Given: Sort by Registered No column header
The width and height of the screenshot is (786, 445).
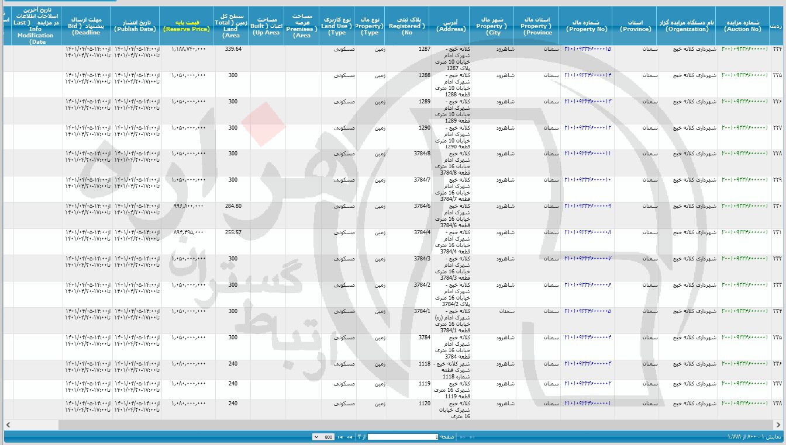Looking at the screenshot, I should tap(407, 26).
